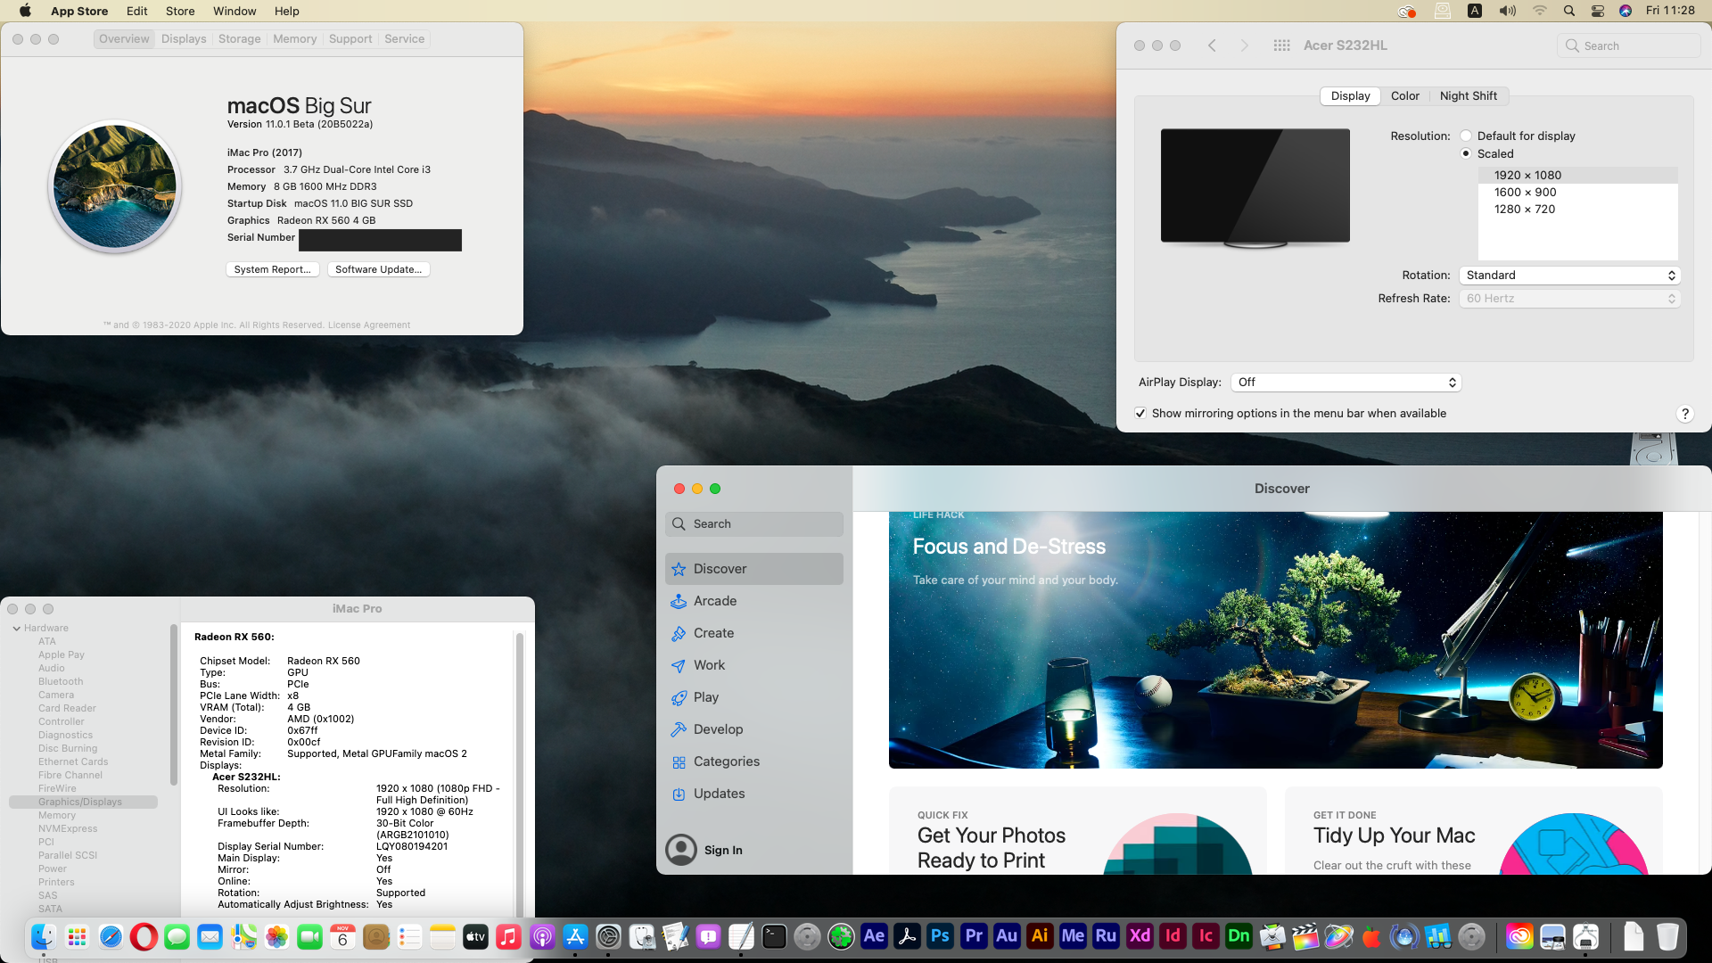Open Trash in the Dock

click(1667, 936)
